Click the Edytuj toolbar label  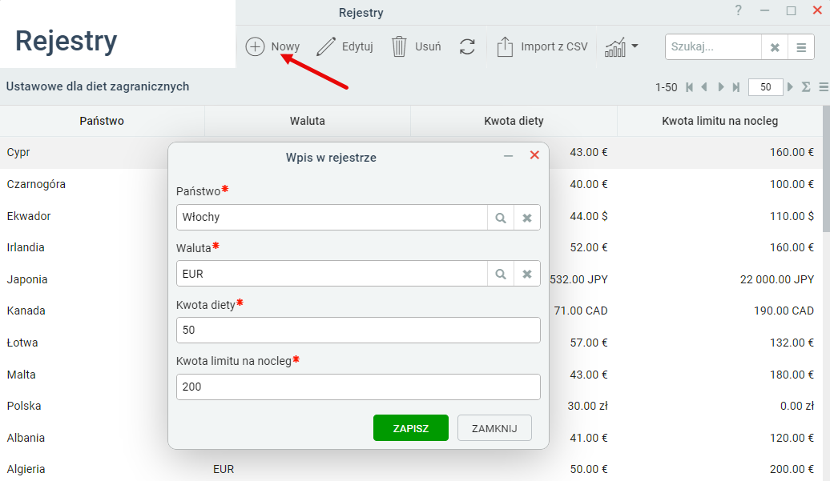tap(357, 46)
